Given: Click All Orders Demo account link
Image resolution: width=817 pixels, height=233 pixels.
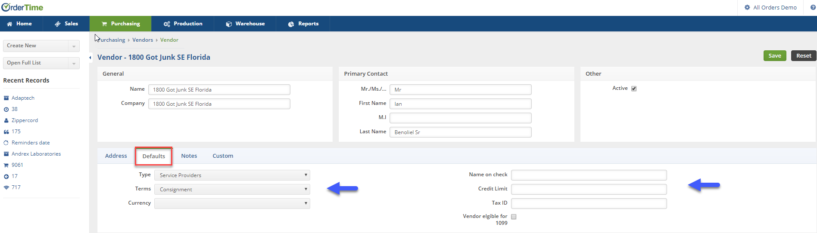Looking at the screenshot, I should (x=775, y=7).
